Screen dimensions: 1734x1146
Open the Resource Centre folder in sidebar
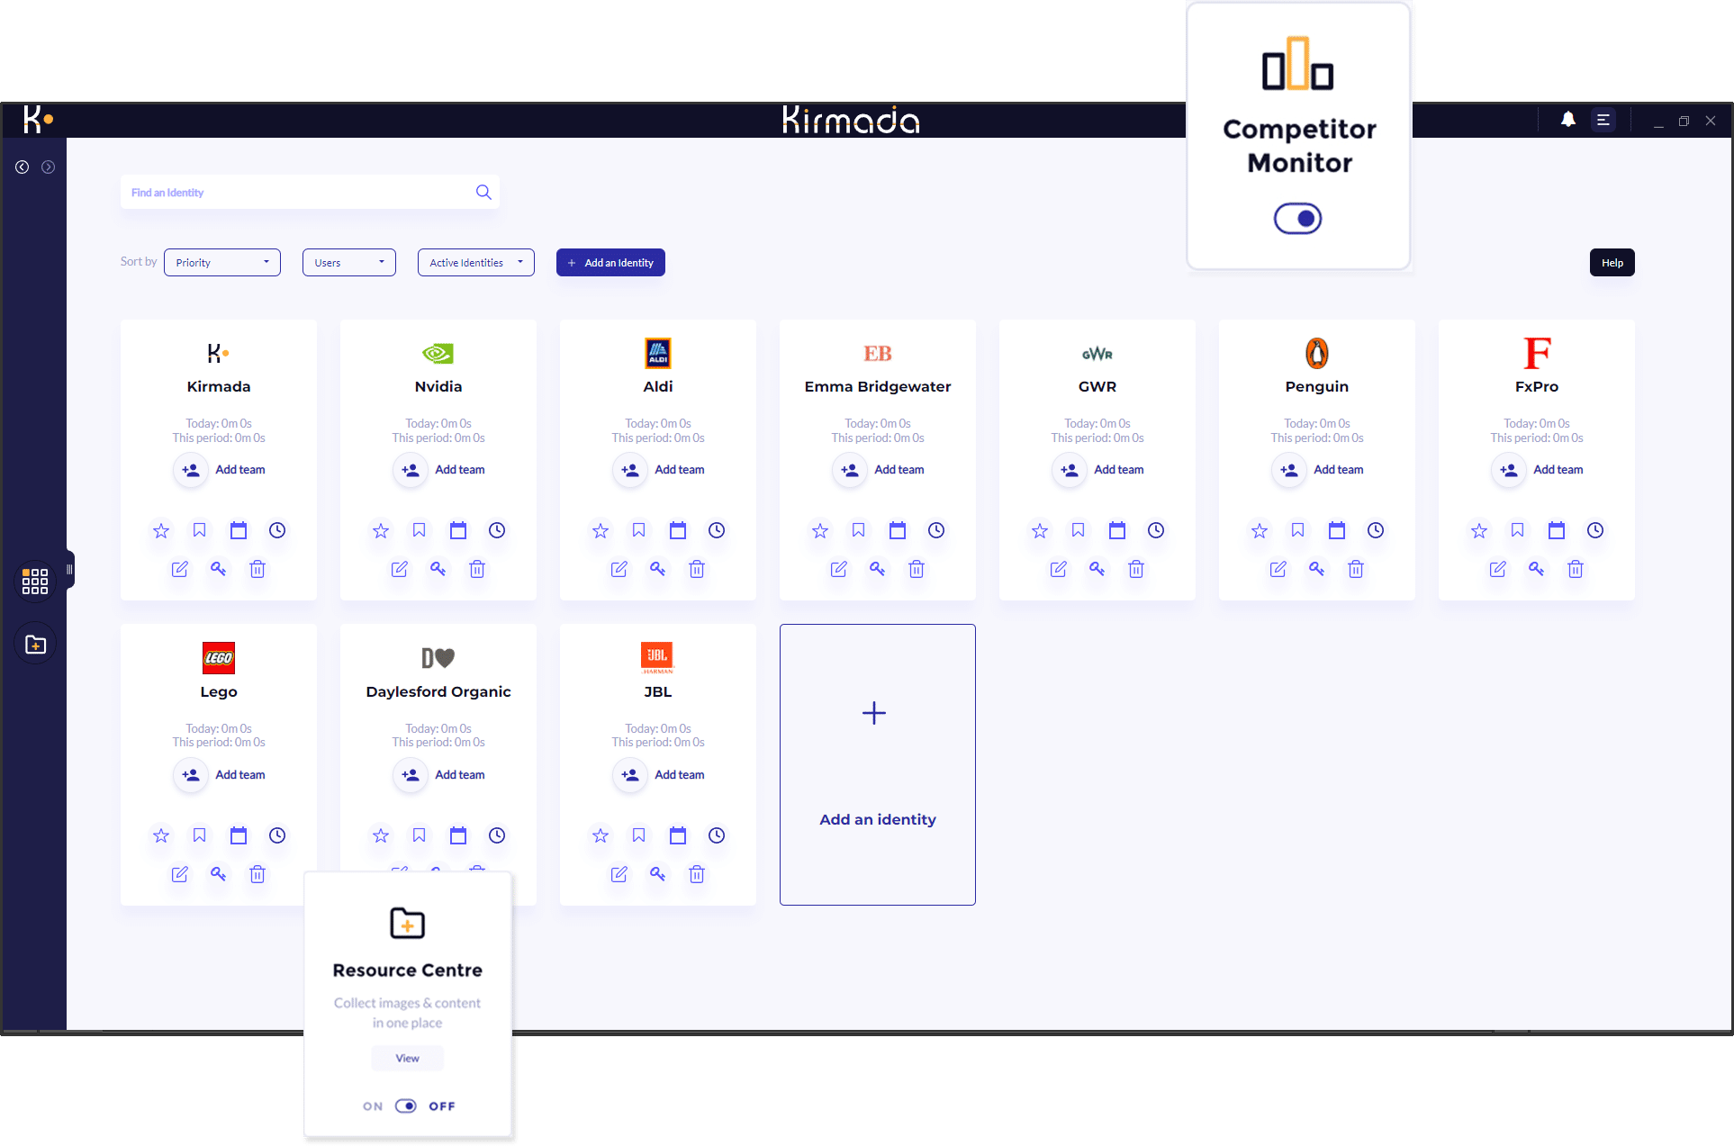[x=35, y=645]
